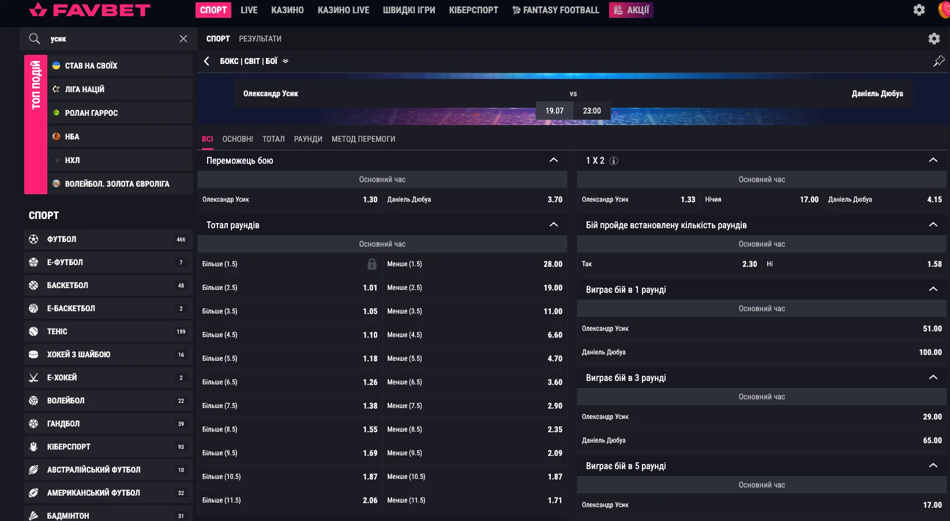The image size is (950, 521).
Task: Go back using the left arrow
Action: (x=206, y=61)
